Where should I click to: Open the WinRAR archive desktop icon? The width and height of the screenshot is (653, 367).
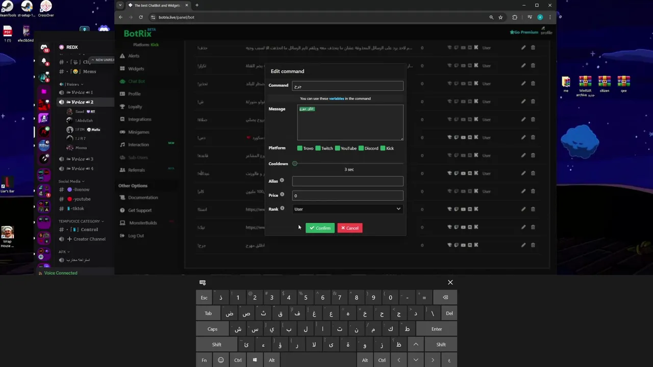(585, 86)
